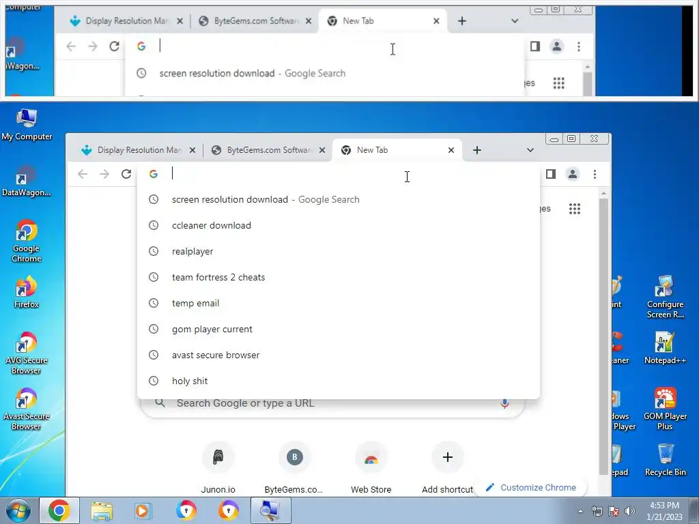Viewport: 699px width, 524px height.
Task: Open the DataWagon desktop shortcut
Action: point(27,181)
